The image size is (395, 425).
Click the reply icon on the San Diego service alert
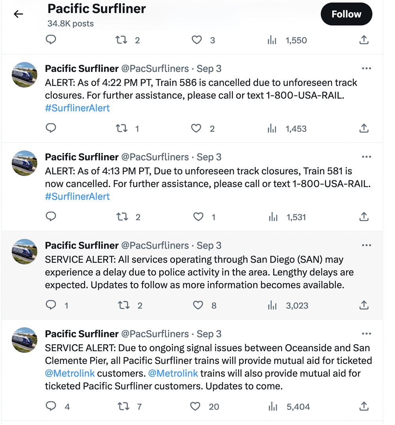point(51,305)
